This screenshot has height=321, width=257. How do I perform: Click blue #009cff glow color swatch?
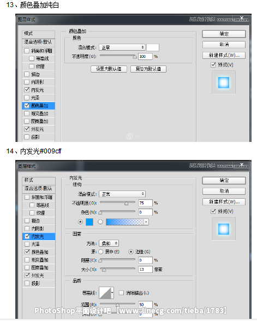tap(89, 222)
